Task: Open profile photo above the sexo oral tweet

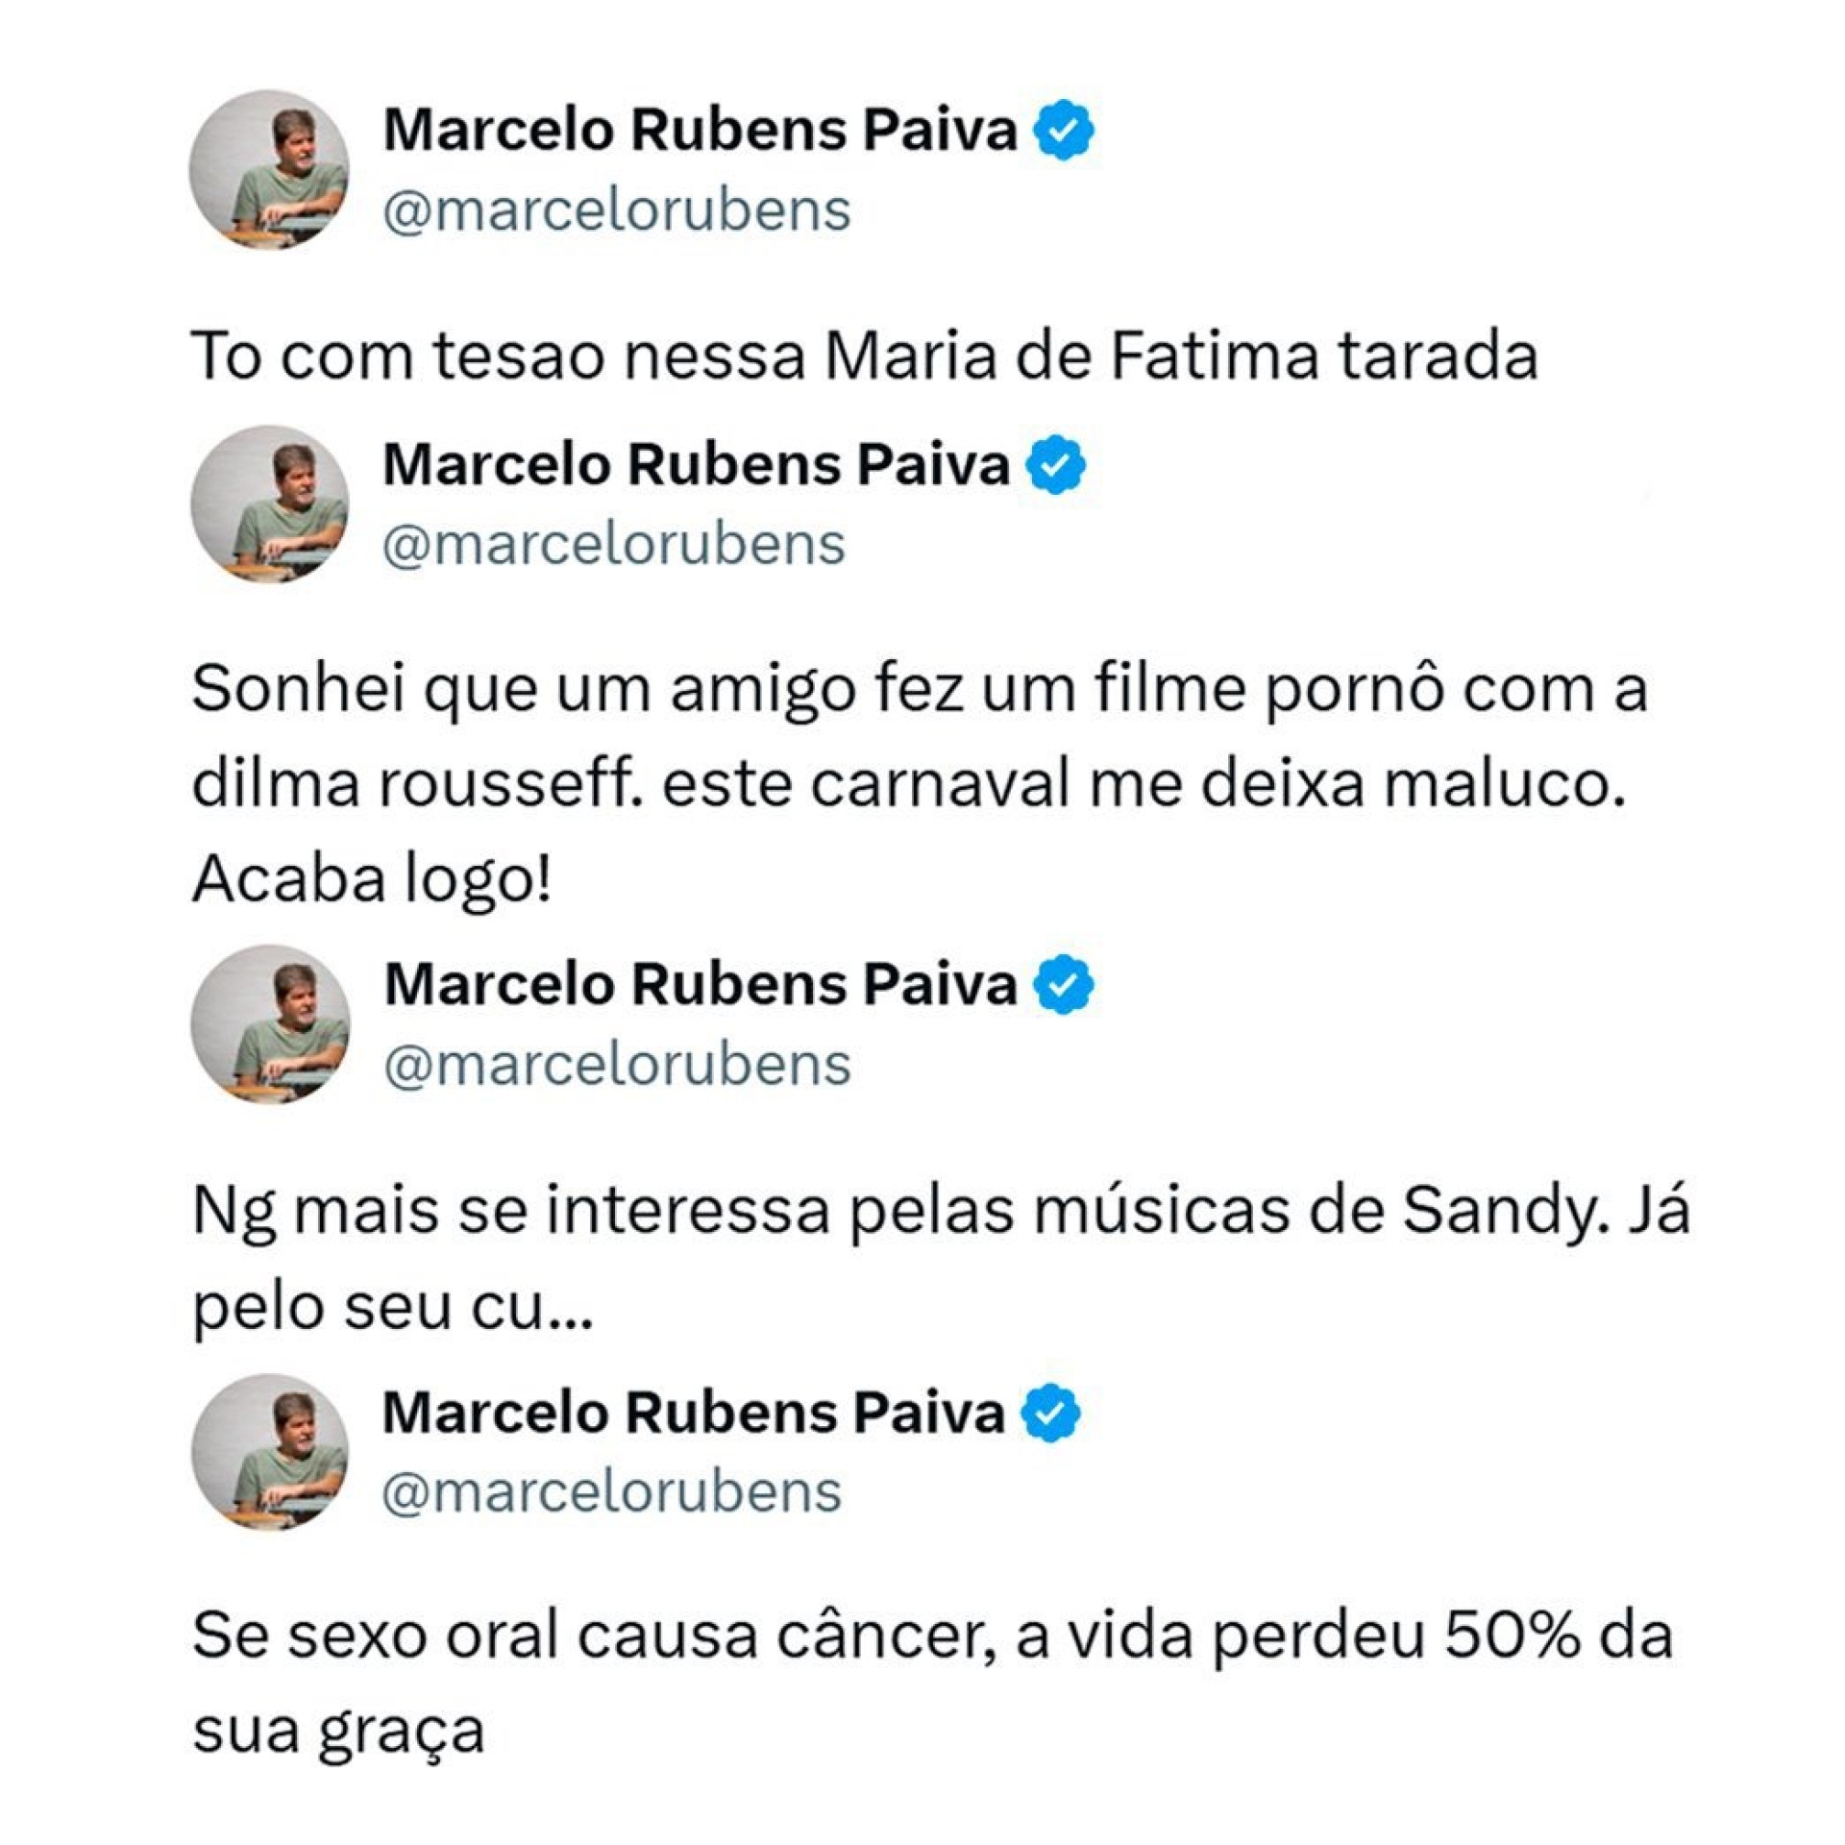Action: tap(269, 1452)
